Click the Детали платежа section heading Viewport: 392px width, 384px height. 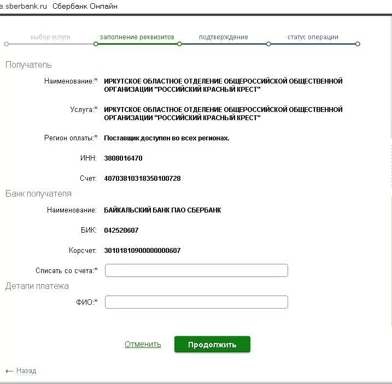37,286
